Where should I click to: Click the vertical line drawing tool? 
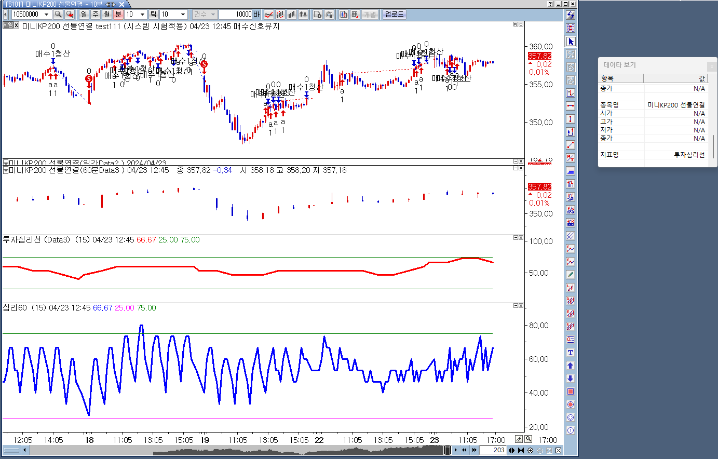coord(571,119)
